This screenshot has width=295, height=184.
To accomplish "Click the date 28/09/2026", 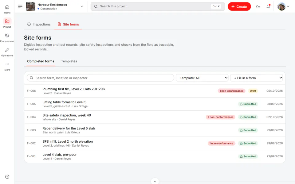I will click(x=274, y=104).
